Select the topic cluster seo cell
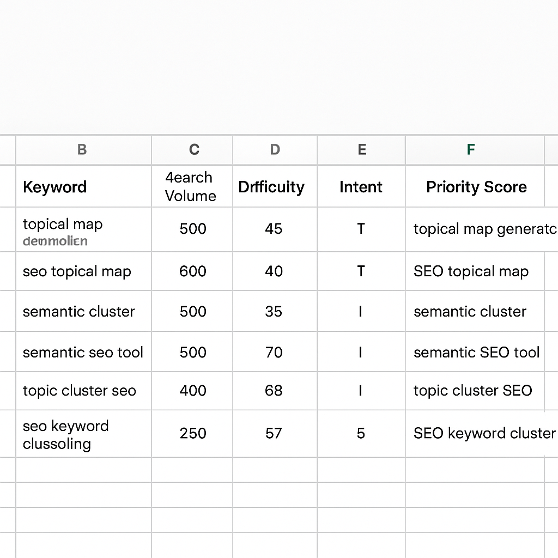This screenshot has width=558, height=558. (x=82, y=391)
